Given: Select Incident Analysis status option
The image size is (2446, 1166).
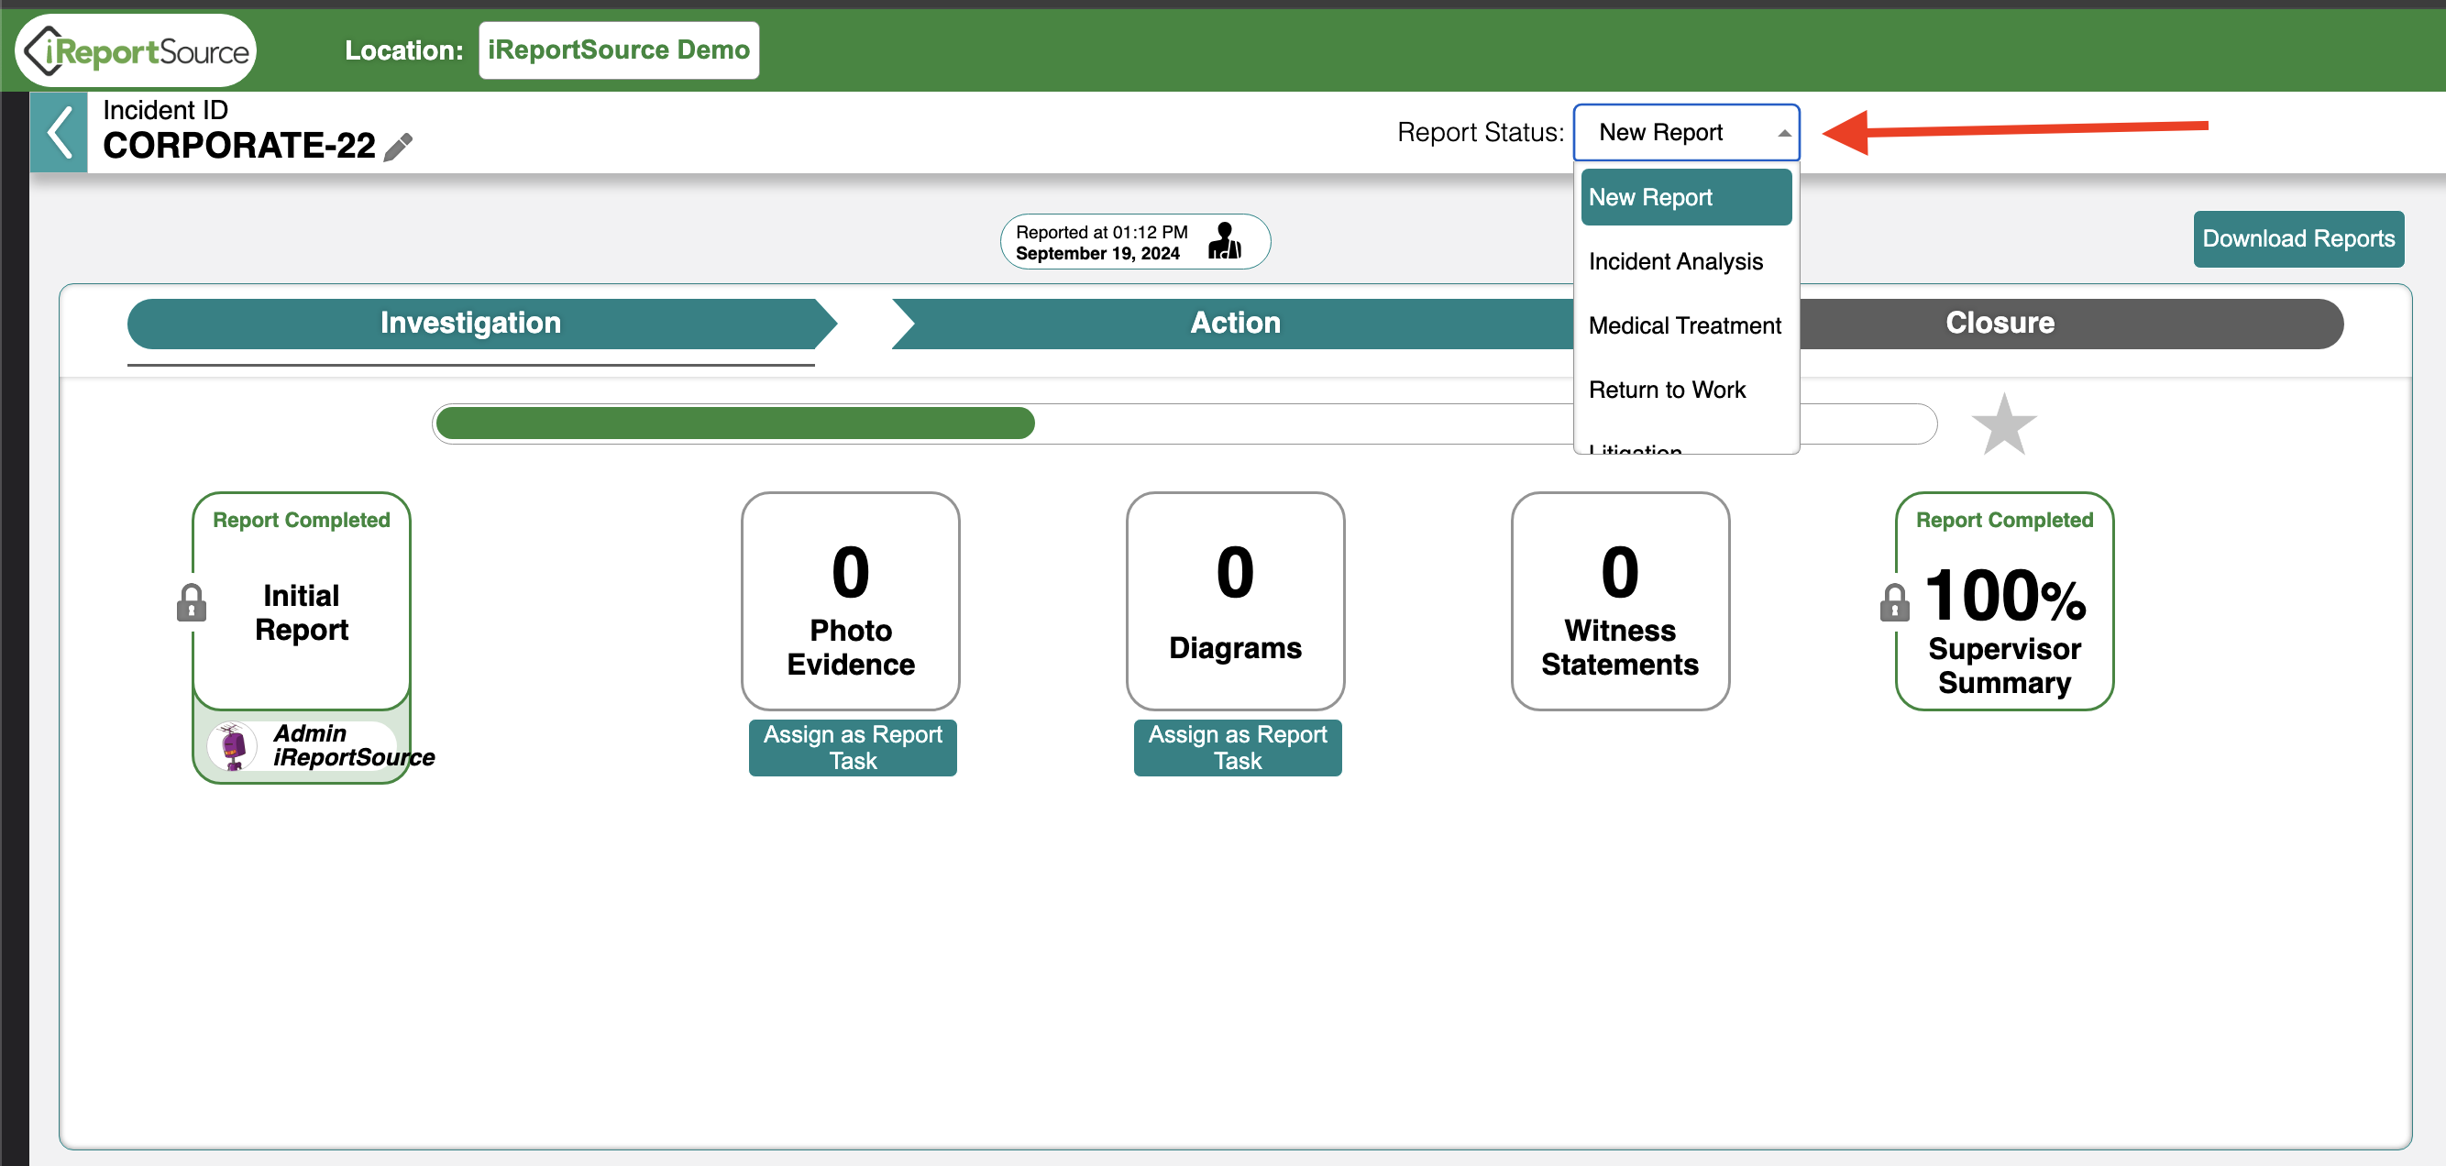Looking at the screenshot, I should 1685,261.
